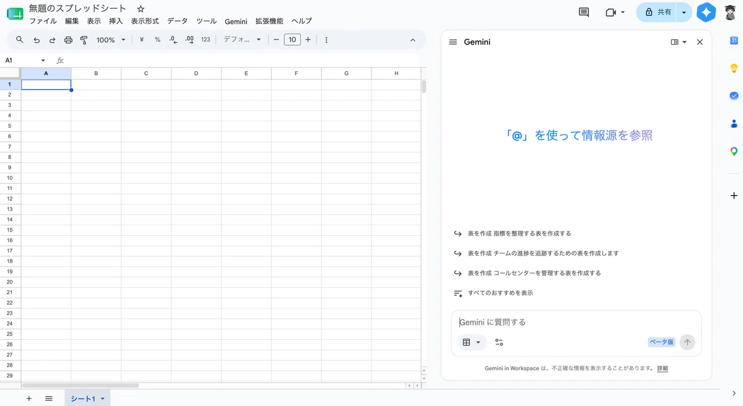Open the ツール menu
This screenshot has height=406, width=743.
click(x=206, y=21)
